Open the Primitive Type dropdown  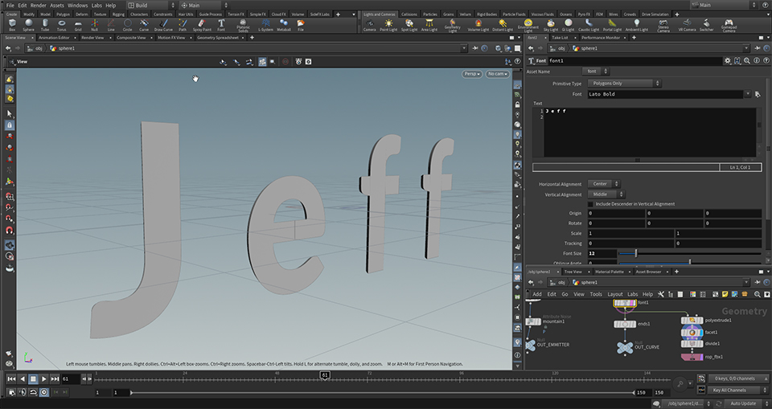coord(625,84)
